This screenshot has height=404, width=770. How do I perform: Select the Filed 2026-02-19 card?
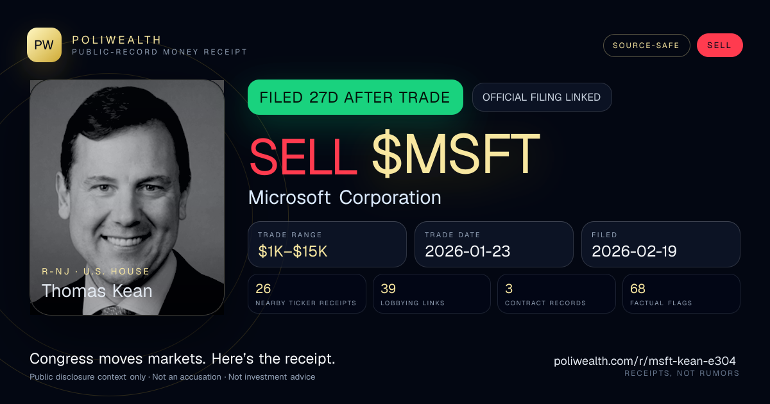tap(661, 244)
